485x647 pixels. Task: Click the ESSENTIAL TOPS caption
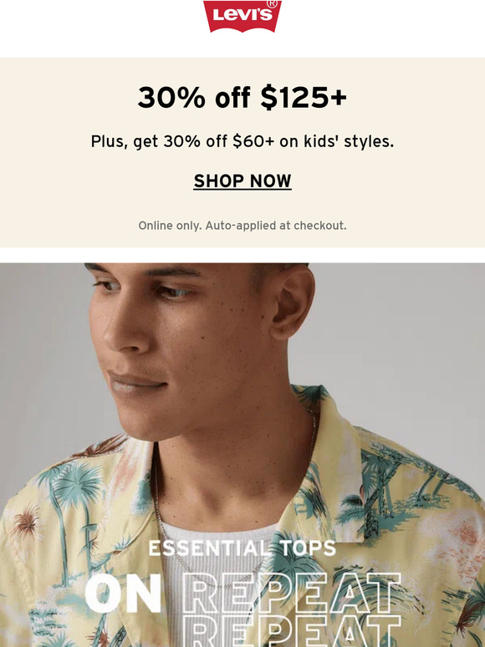242,548
